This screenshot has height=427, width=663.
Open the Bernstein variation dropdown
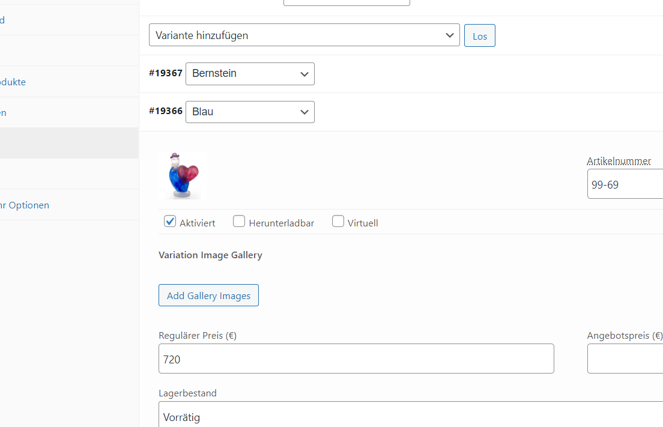[250, 73]
